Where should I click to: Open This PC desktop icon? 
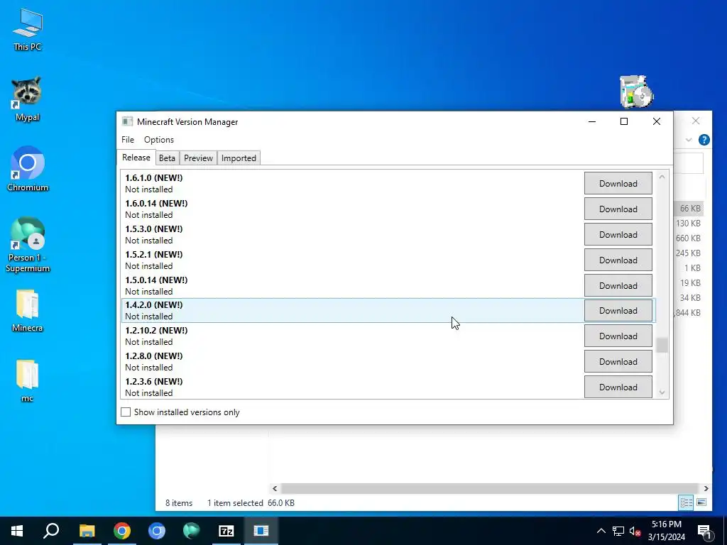pyautogui.click(x=28, y=30)
